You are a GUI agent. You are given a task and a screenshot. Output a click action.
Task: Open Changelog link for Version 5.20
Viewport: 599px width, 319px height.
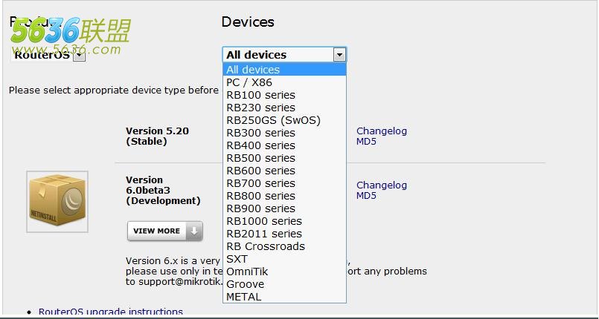point(382,131)
